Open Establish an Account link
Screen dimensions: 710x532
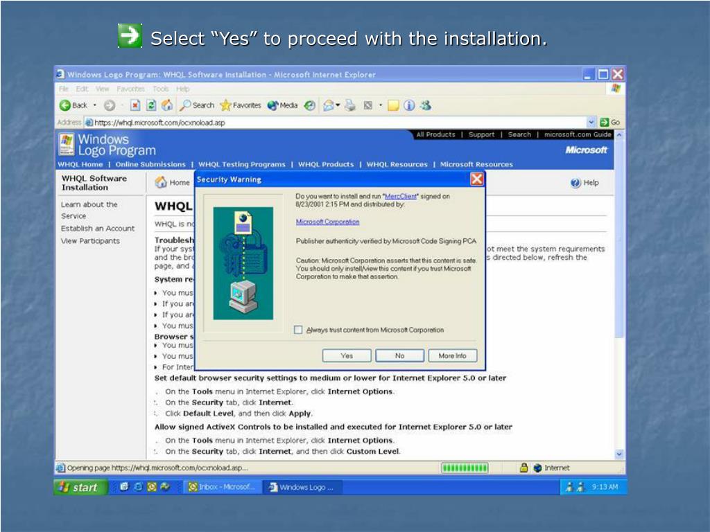click(x=98, y=229)
